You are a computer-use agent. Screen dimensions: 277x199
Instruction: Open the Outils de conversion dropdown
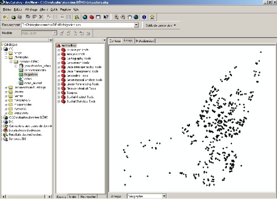[161, 25]
